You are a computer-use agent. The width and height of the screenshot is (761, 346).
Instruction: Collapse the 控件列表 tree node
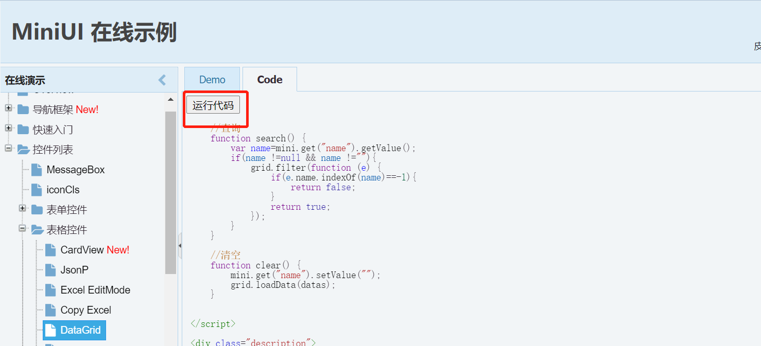click(x=8, y=149)
